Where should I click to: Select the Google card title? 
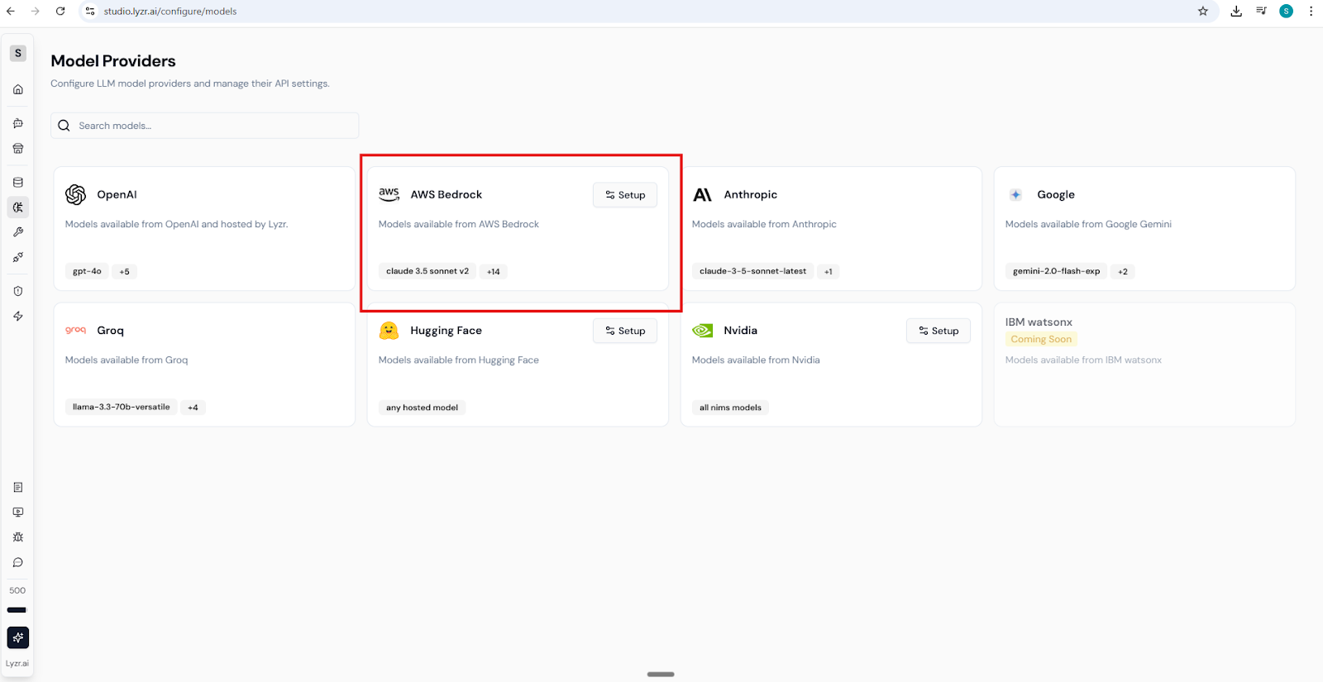point(1056,194)
